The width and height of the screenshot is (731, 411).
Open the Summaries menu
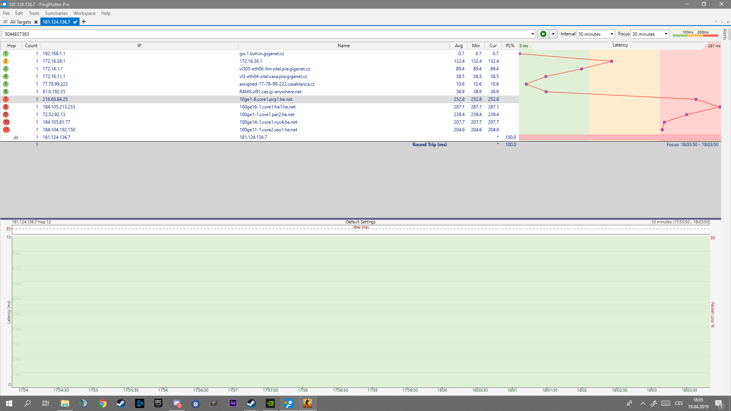(56, 13)
